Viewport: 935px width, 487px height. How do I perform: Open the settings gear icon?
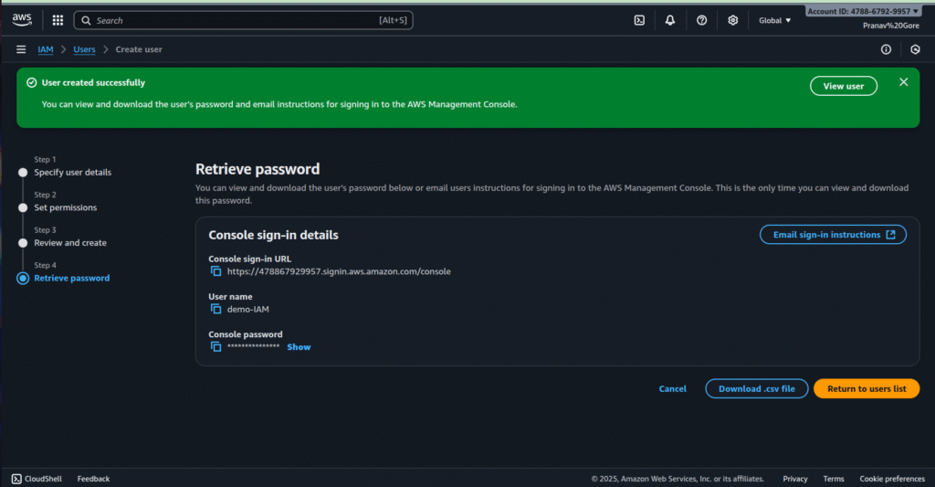pyautogui.click(x=733, y=20)
